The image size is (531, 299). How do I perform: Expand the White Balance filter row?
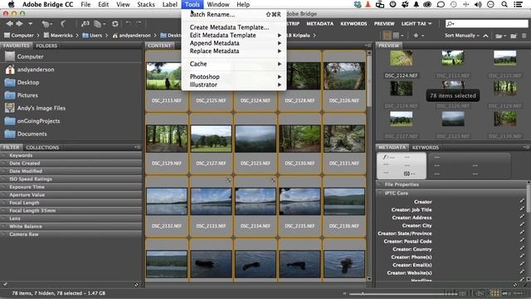[71, 226]
